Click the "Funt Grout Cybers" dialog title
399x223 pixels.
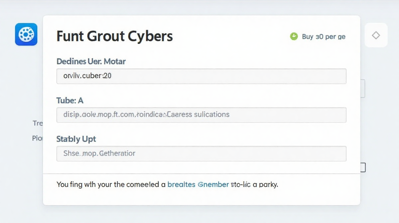115,36
